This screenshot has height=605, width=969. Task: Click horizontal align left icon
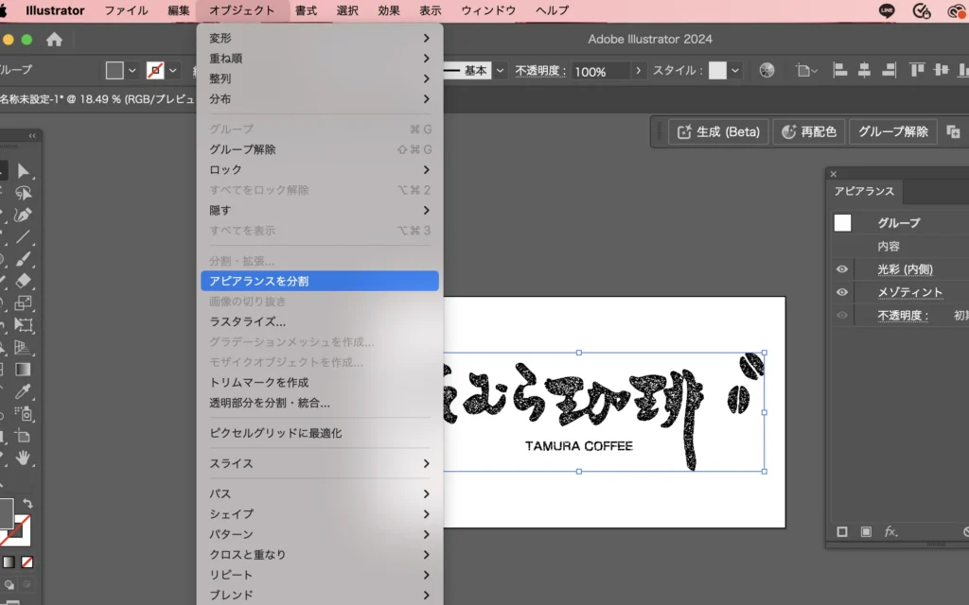coord(839,71)
